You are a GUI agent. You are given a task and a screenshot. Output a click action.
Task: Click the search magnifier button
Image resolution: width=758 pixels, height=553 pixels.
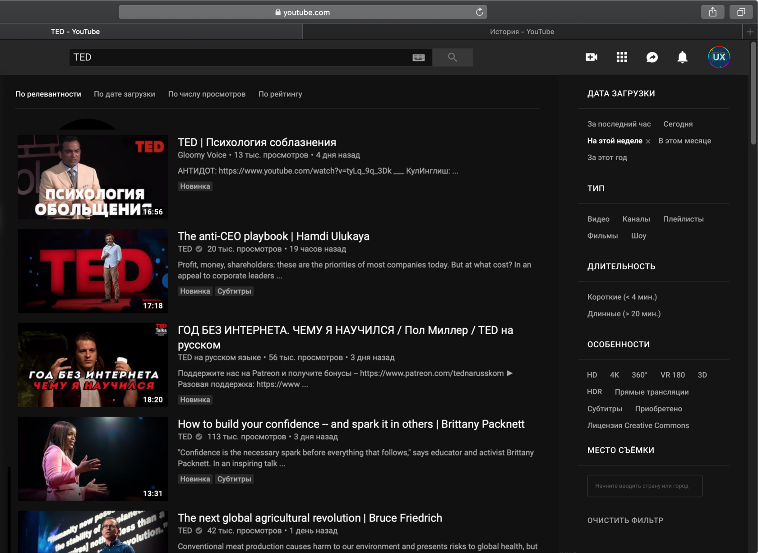click(x=453, y=57)
